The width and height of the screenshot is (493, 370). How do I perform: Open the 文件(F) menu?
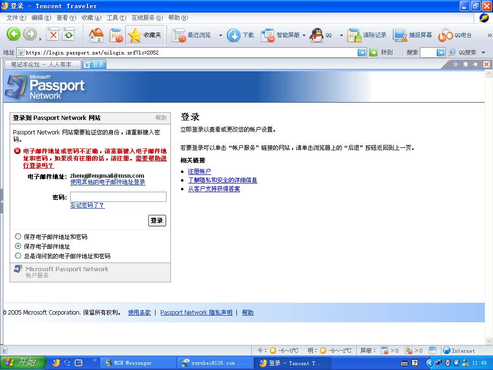tap(16, 18)
